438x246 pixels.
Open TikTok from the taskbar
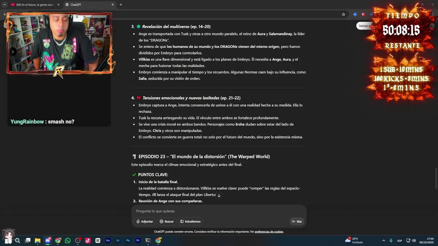(x=88, y=241)
